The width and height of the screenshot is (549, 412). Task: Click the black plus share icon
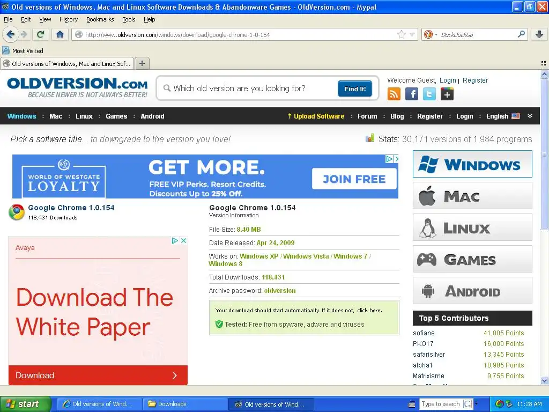tap(447, 94)
